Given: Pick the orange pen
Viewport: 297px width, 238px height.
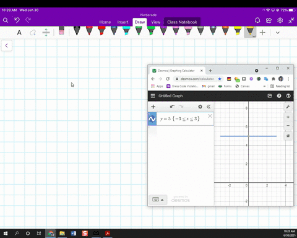Looking at the screenshot, I should 225,30.
